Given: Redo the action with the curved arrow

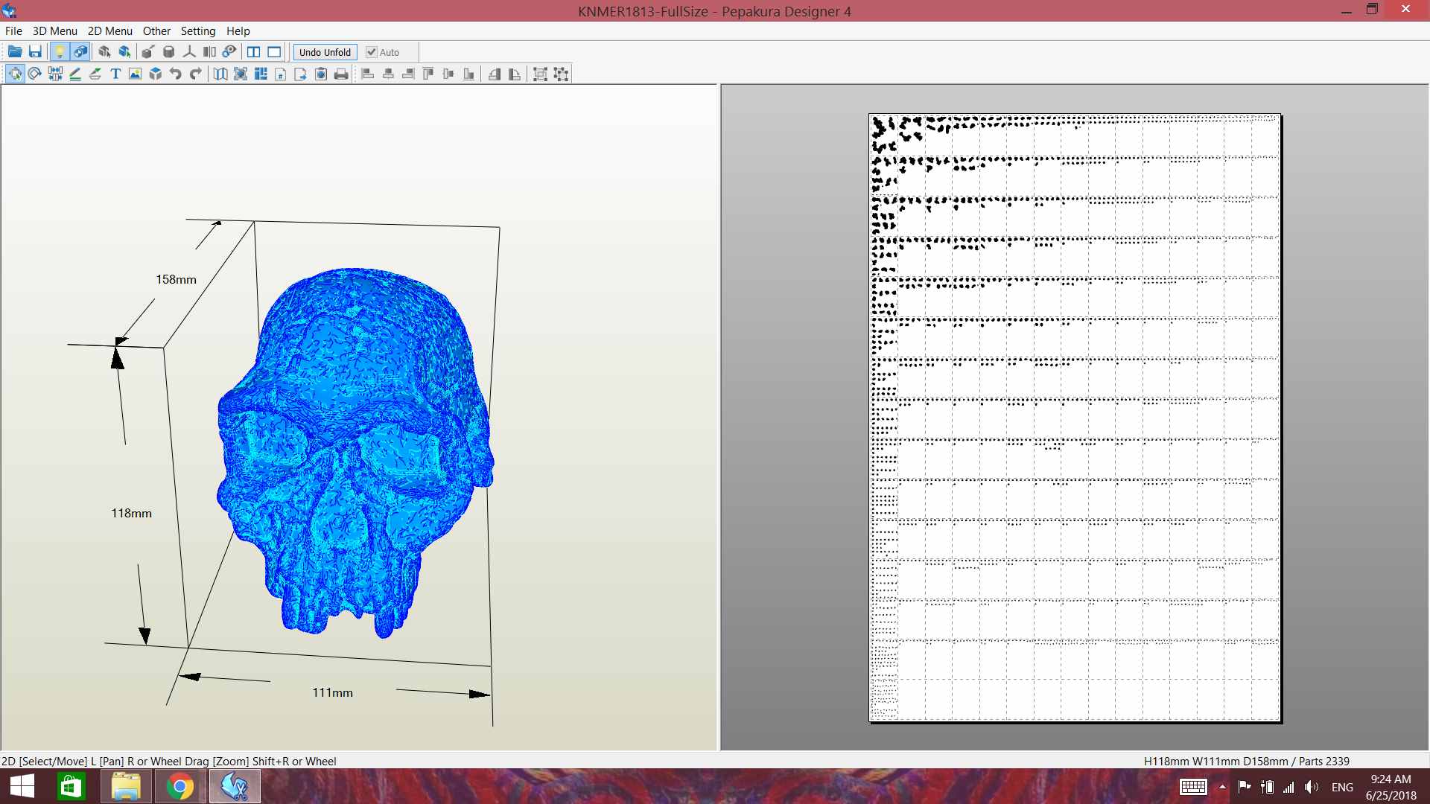Looking at the screenshot, I should [x=196, y=74].
